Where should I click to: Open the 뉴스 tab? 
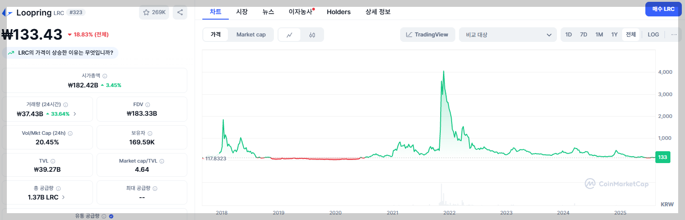[268, 12]
